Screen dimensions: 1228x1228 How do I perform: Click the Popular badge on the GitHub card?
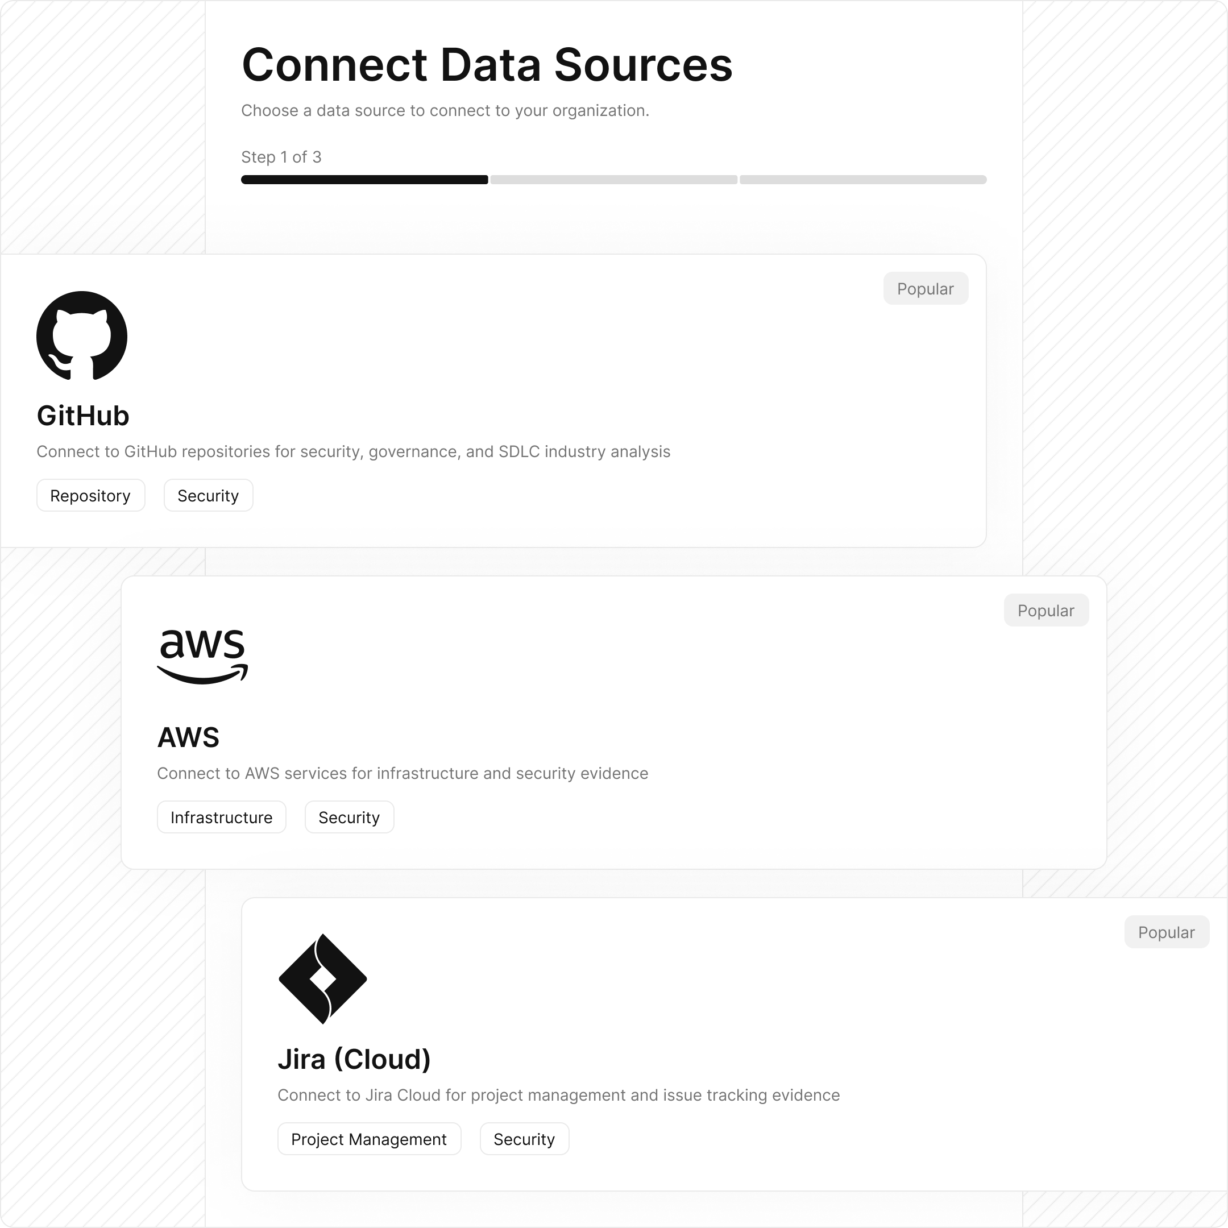926,288
